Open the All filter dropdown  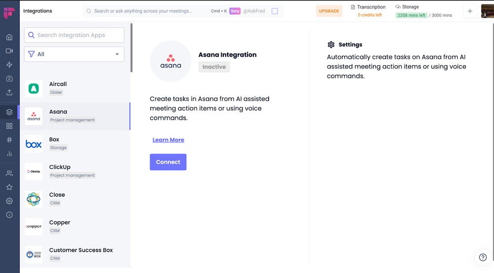tap(75, 54)
